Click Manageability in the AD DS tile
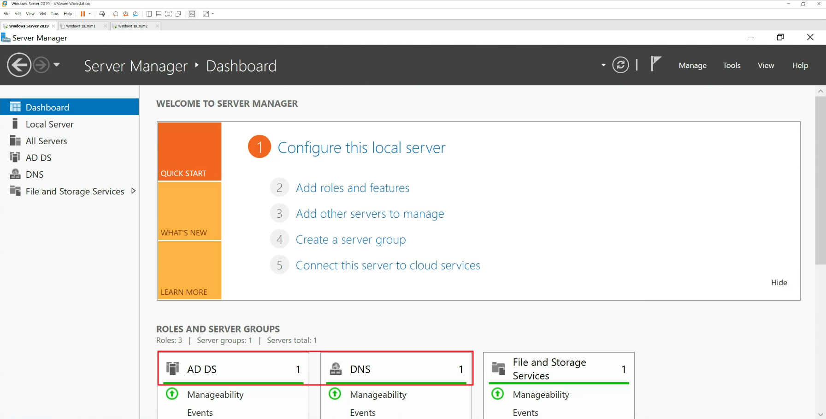This screenshot has width=826, height=419. pyautogui.click(x=215, y=395)
